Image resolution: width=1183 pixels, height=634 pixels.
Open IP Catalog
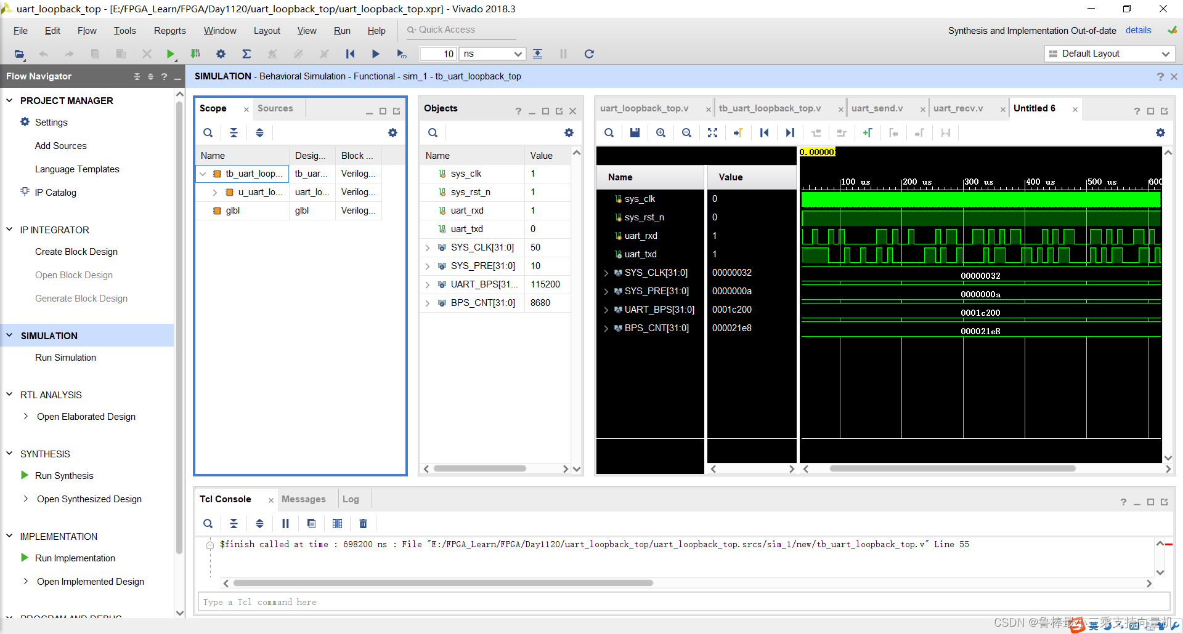(55, 193)
